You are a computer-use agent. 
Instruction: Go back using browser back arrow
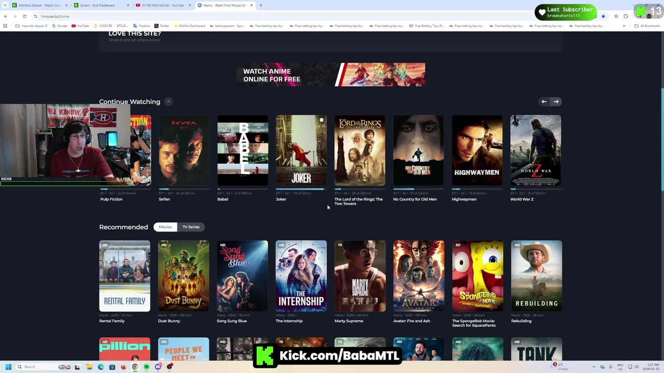point(6,16)
